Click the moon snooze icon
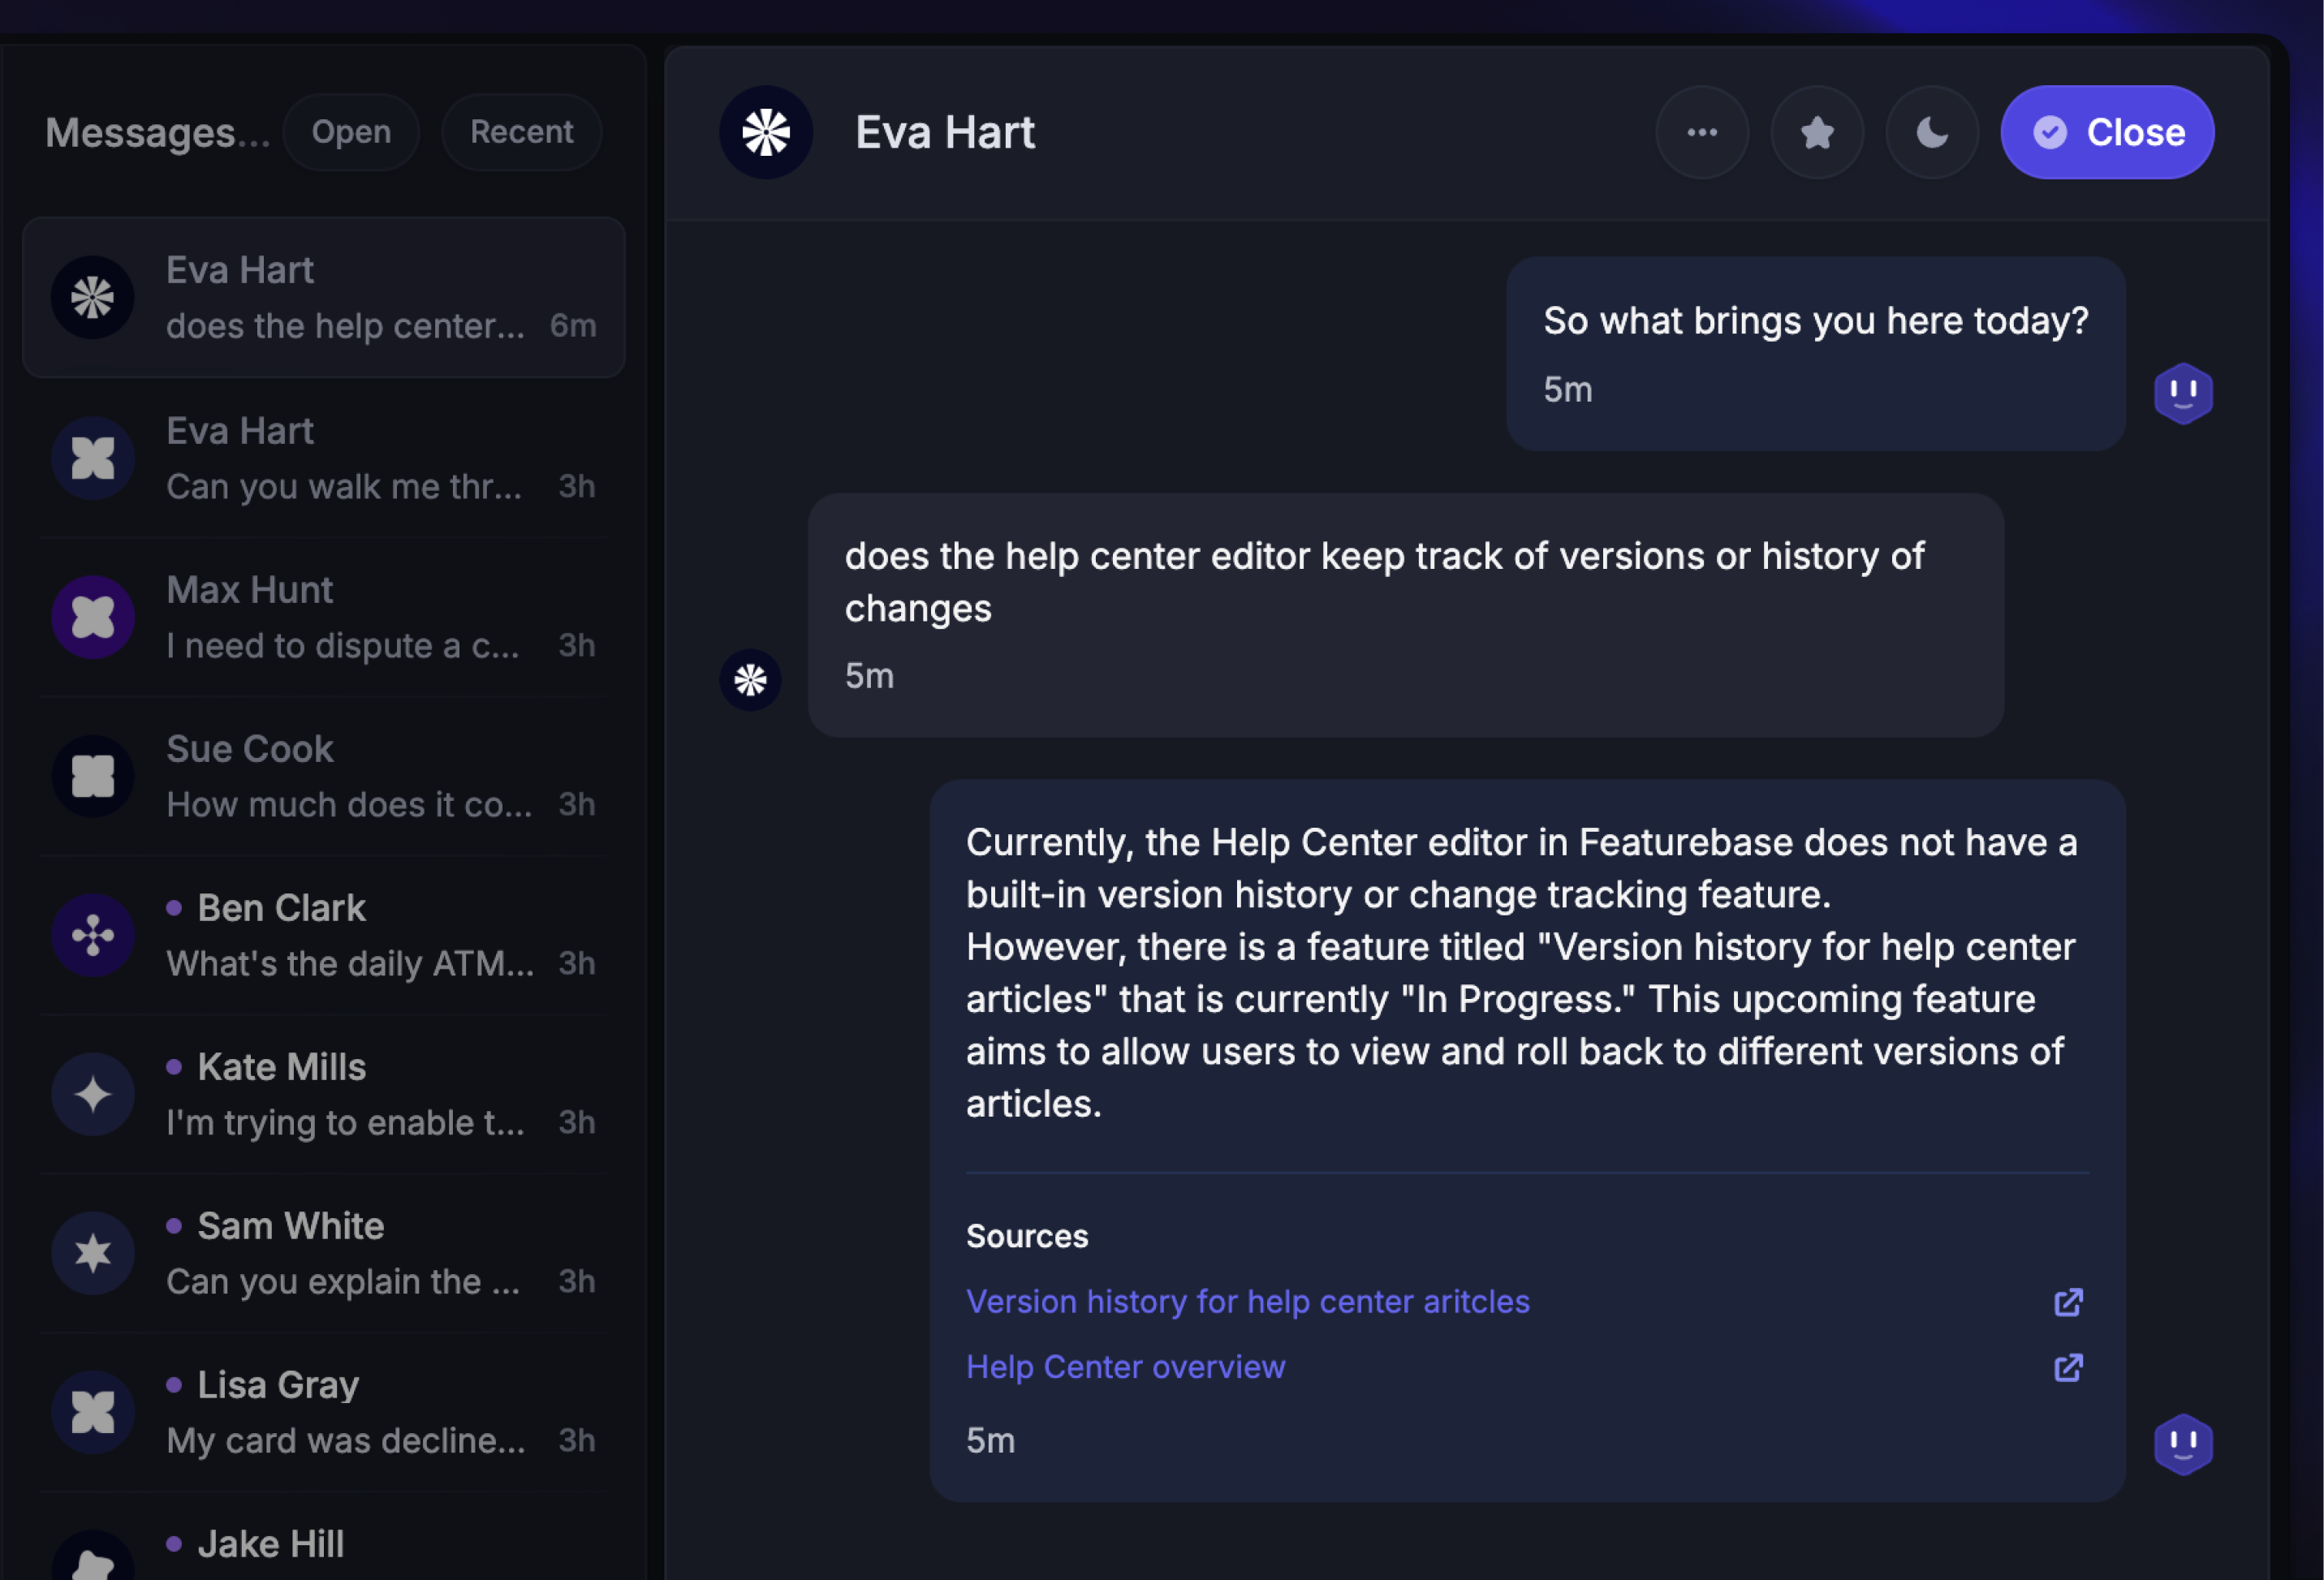Image resolution: width=2324 pixels, height=1580 pixels. (1931, 132)
